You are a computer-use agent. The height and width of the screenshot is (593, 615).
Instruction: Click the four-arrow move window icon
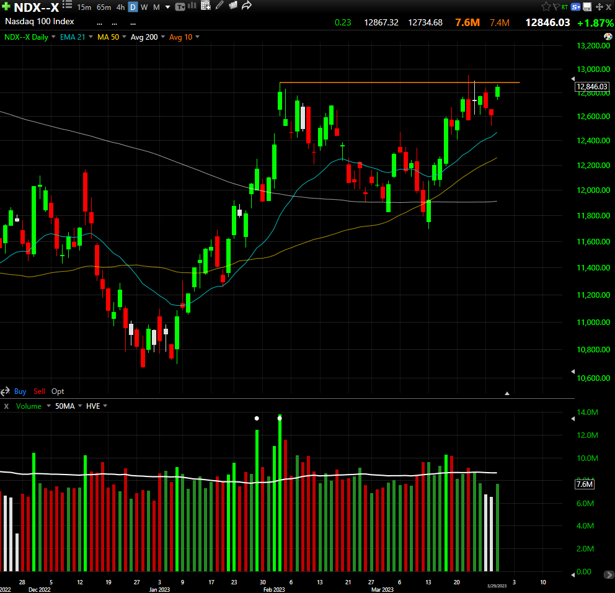click(x=599, y=7)
